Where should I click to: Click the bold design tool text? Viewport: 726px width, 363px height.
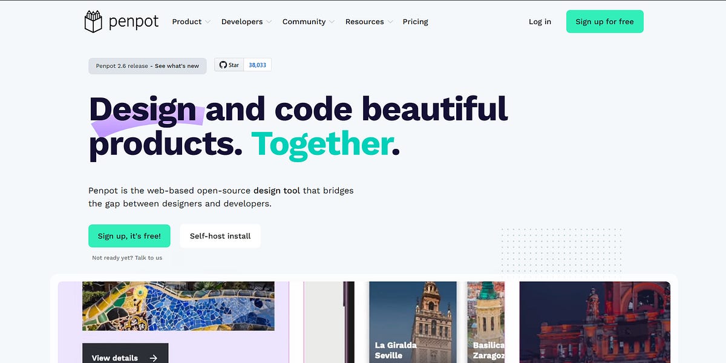(x=277, y=191)
